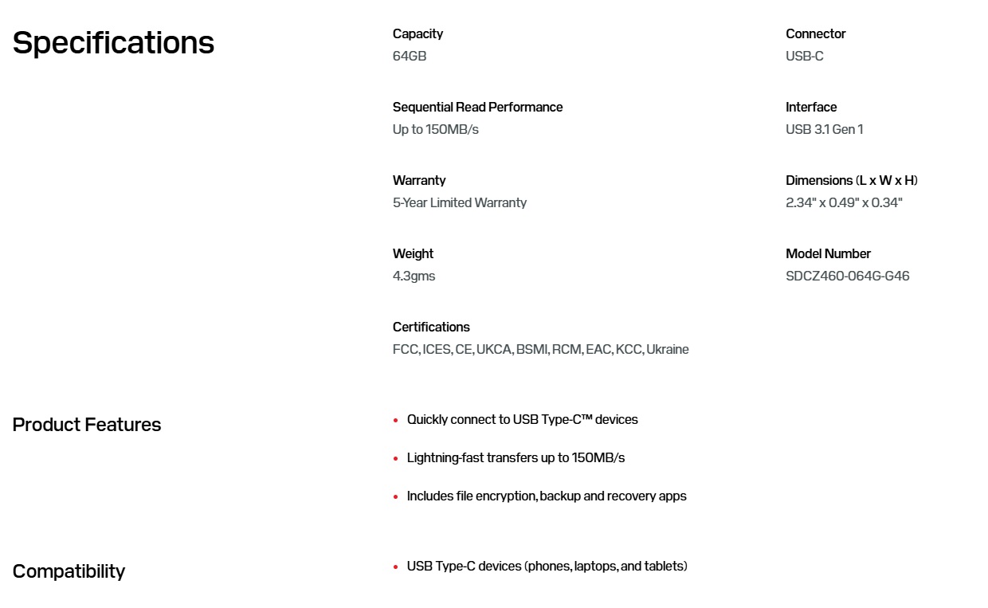Viewport: 988px width, 608px height.
Task: Click the Sequential Read Performance label
Action: 477,107
